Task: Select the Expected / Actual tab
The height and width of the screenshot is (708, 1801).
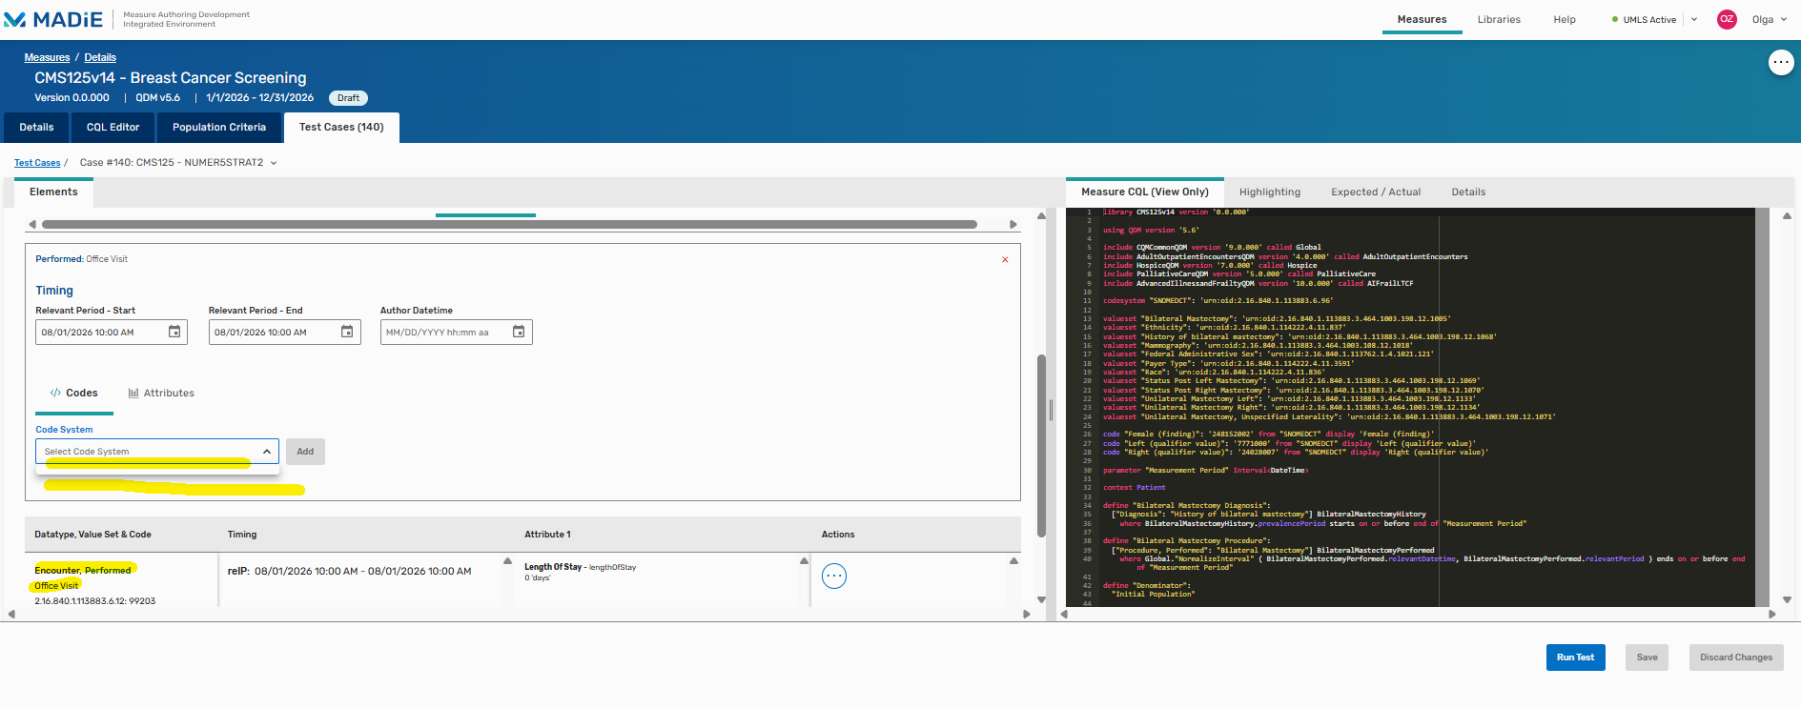Action: (1375, 192)
